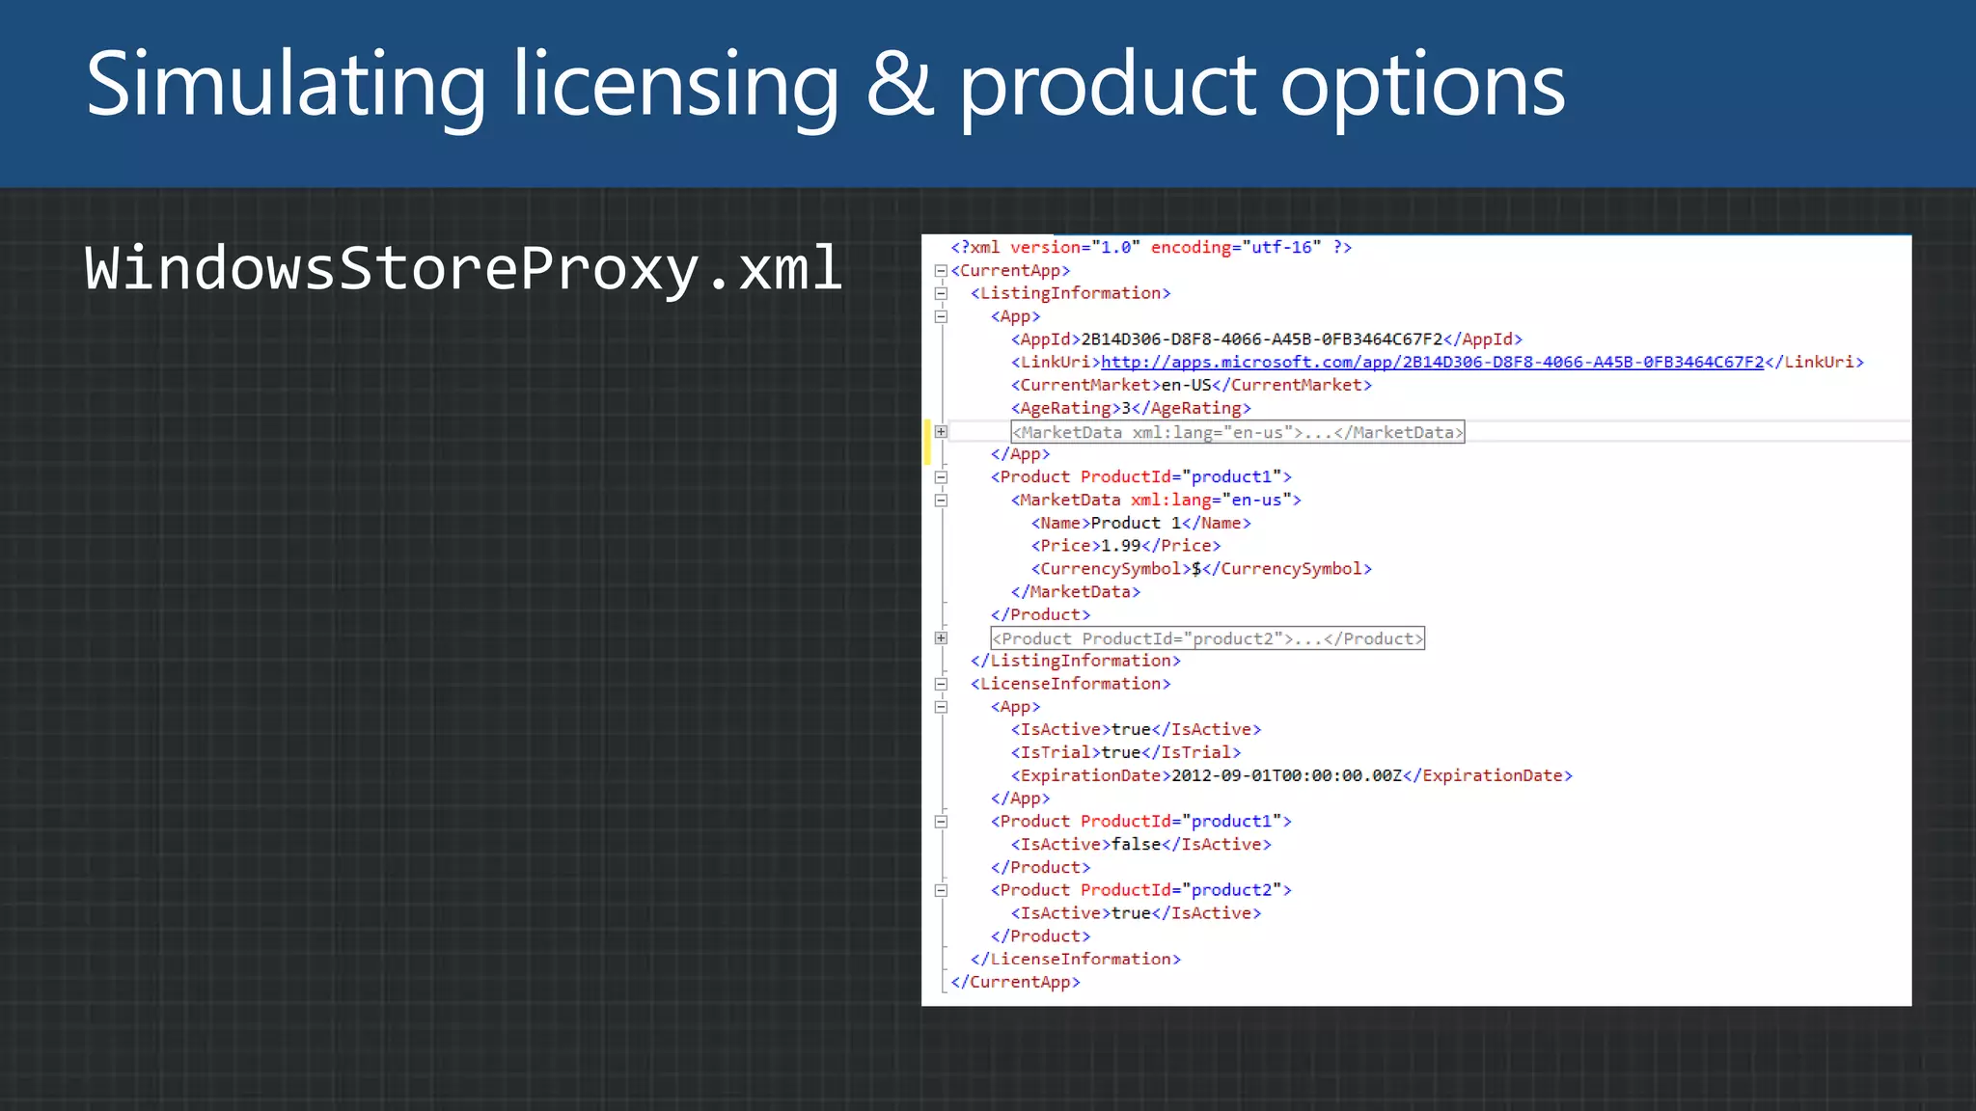The height and width of the screenshot is (1111, 1976).
Task: Click the CurrencySymbol '$' value
Action: [x=1196, y=569]
